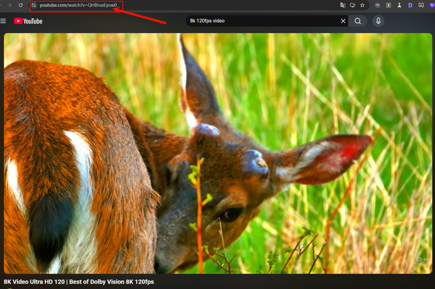Bookmark this page with star
The image size is (435, 289).
click(362, 5)
